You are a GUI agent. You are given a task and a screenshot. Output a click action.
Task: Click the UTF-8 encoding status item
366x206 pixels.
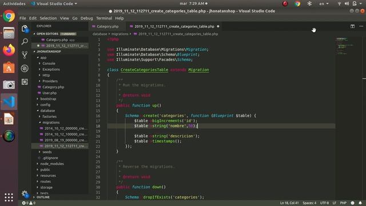pos(324,203)
